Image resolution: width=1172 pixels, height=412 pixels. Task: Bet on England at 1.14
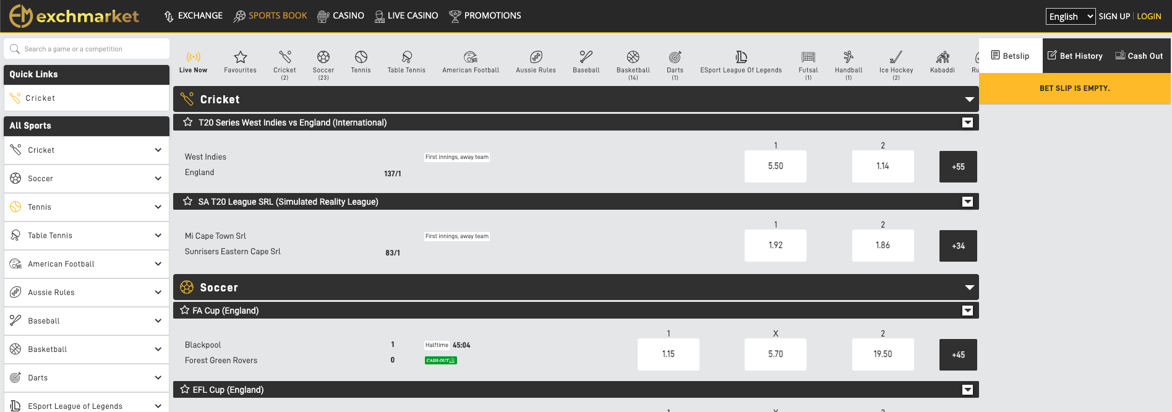point(883,166)
